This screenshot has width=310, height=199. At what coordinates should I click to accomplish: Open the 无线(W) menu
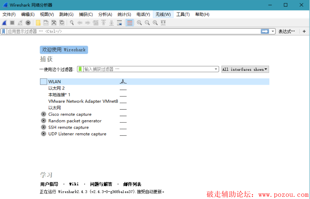coord(163,14)
